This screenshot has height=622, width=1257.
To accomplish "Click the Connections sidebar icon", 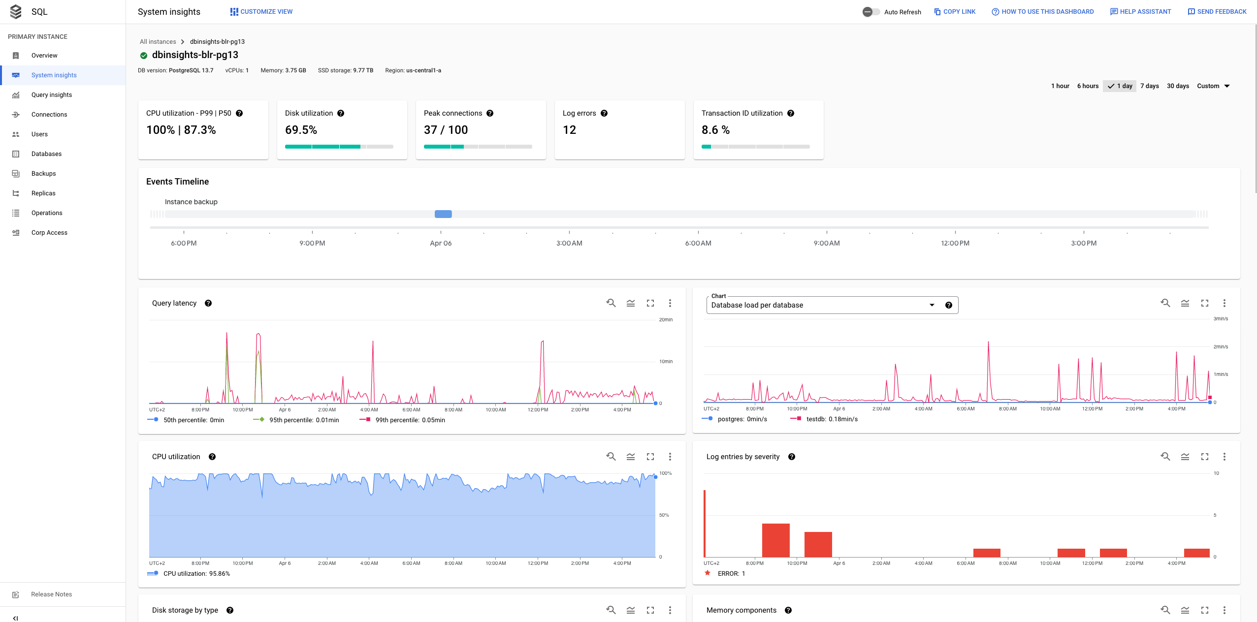I will coord(15,114).
